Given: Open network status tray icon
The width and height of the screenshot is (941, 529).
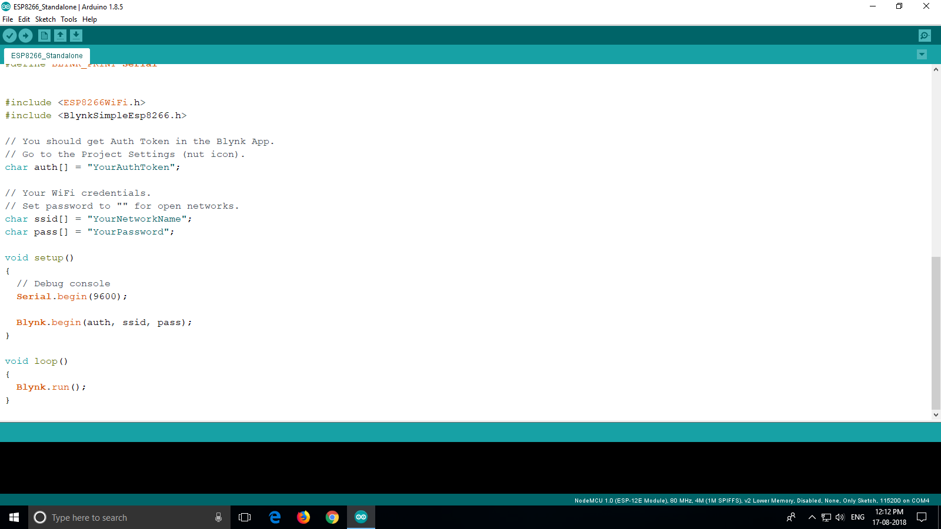Looking at the screenshot, I should (826, 517).
